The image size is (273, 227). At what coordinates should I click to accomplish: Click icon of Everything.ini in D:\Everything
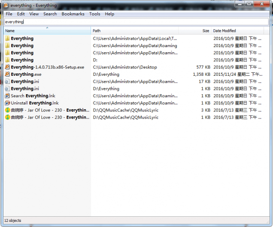click(x=7, y=89)
